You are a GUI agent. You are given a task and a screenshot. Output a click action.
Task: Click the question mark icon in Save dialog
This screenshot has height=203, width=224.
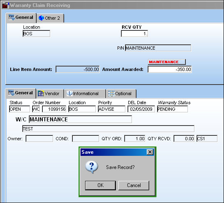pos(92,167)
